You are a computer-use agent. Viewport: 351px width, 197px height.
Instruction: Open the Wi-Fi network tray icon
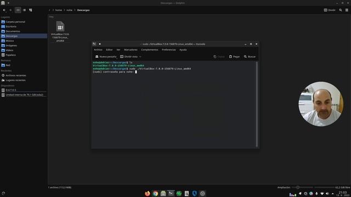click(x=322, y=194)
